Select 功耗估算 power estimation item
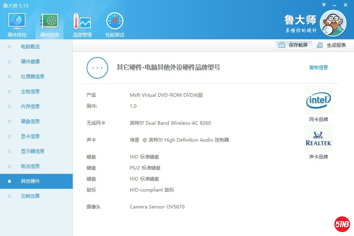This screenshot has height=236, width=354. [30, 196]
